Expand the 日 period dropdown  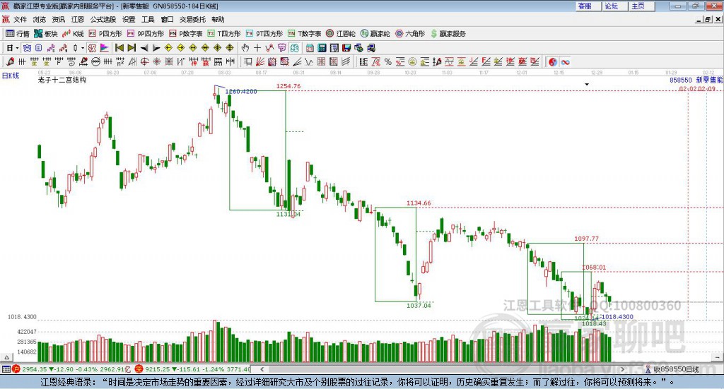pyautogui.click(x=17, y=48)
